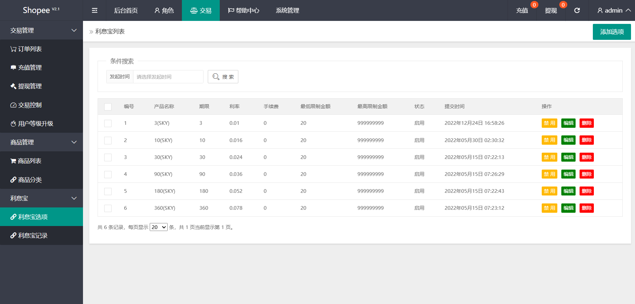This screenshot has width=635, height=304.
Task: Click 编辑 for the 90(SKY) row
Action: pyautogui.click(x=568, y=174)
